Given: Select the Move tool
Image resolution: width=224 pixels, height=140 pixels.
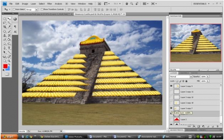Looking at the screenshot, I should (9, 19).
